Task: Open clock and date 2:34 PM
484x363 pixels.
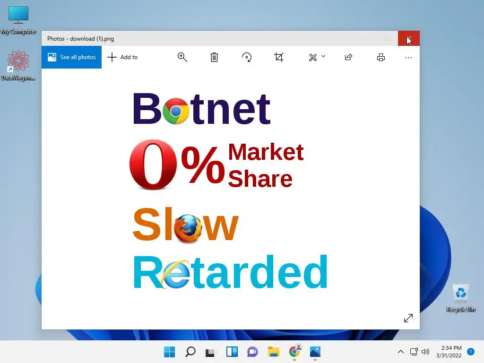Action: tap(449, 352)
